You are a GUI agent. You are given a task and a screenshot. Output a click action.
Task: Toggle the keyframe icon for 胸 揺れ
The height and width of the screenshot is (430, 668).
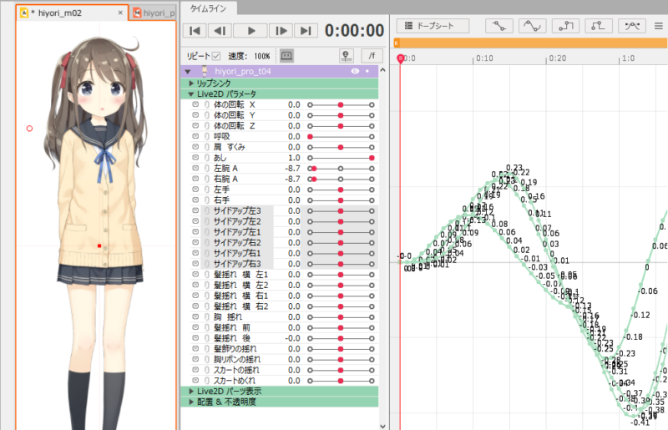195,316
